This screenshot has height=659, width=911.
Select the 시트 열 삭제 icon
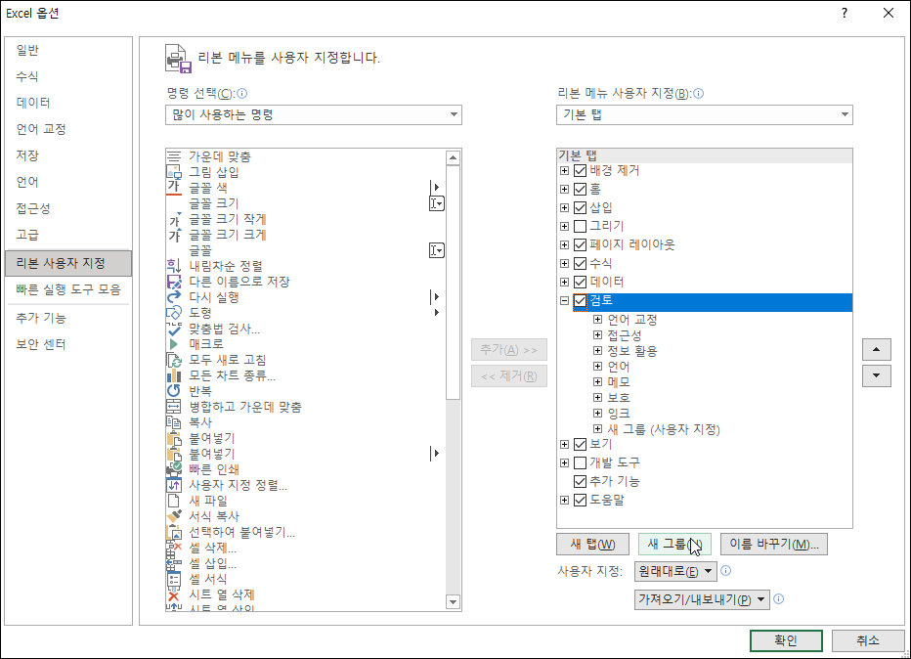click(x=174, y=594)
